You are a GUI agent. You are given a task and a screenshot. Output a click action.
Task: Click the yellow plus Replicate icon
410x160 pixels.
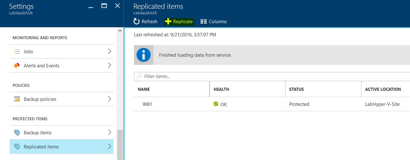[168, 21]
